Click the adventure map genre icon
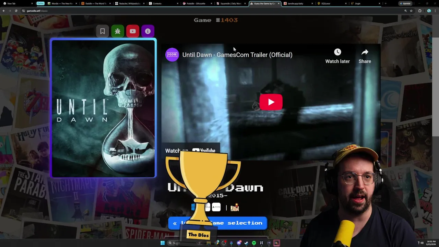This screenshot has height=247, width=439. [x=235, y=207]
